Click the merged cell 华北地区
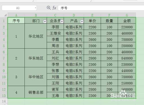Viewport: 144px width, 105px height. click(x=36, y=36)
